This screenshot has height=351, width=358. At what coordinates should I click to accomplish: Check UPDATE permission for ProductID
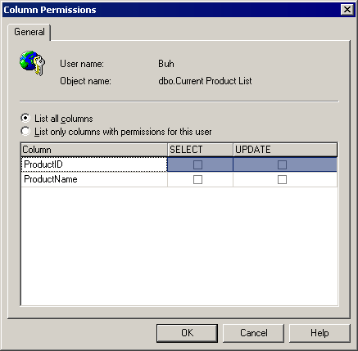click(x=282, y=164)
